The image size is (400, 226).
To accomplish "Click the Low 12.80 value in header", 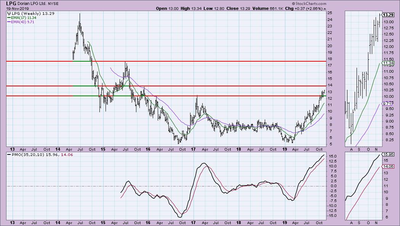I will [214, 8].
